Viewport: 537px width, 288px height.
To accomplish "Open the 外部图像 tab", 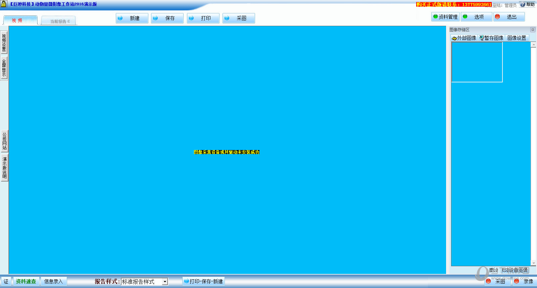I will pyautogui.click(x=464, y=38).
